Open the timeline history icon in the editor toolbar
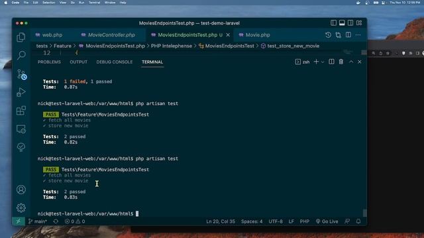 (328, 35)
